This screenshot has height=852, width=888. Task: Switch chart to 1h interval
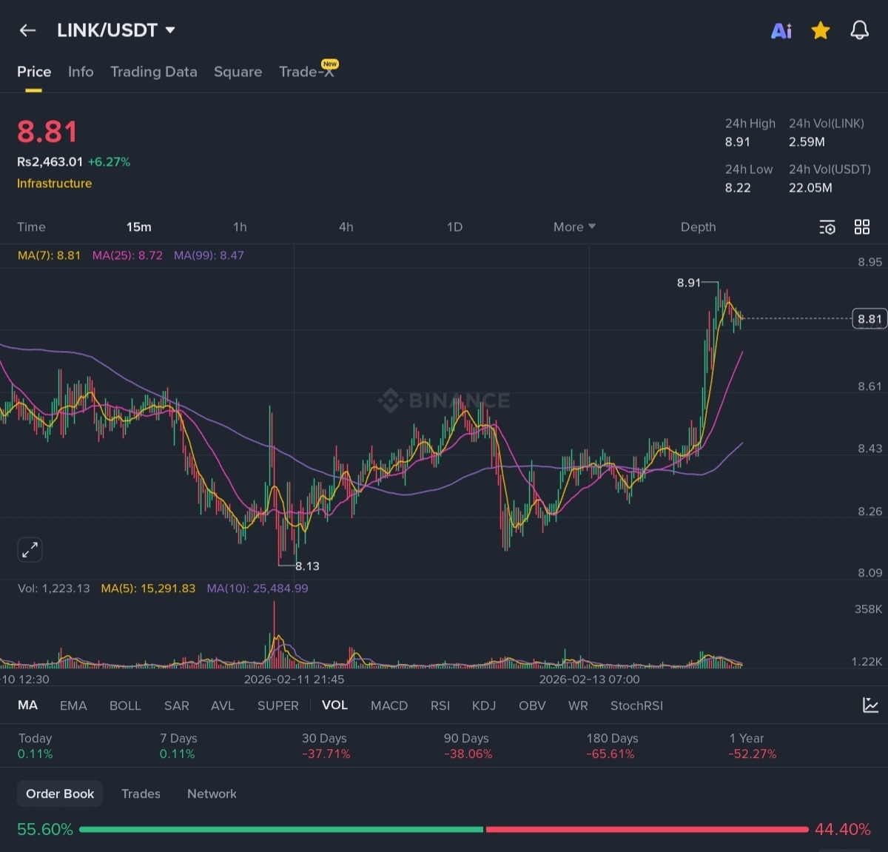click(x=240, y=227)
